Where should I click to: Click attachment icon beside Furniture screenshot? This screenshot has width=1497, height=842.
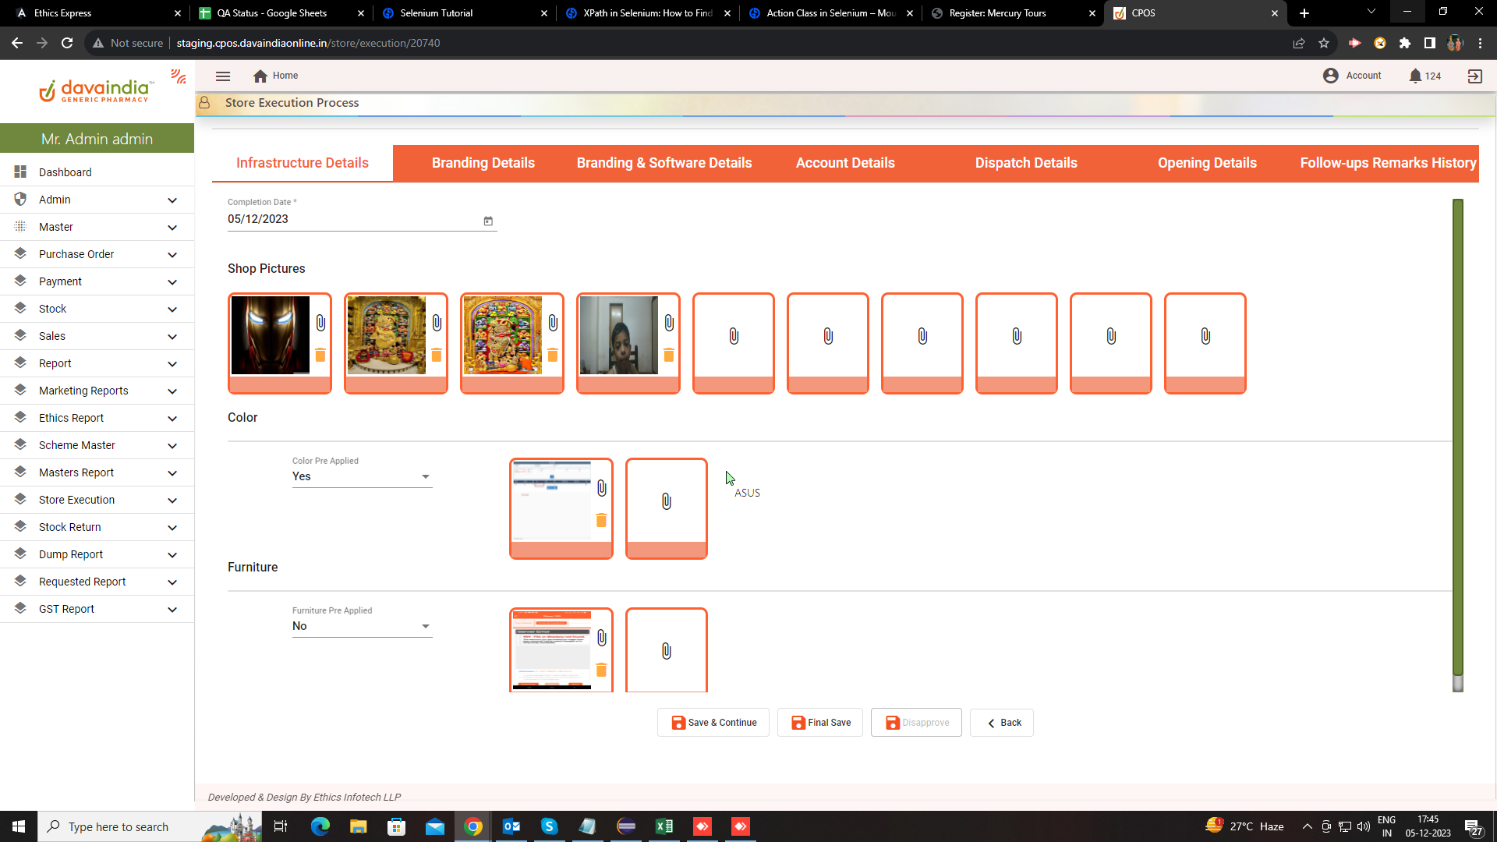[x=602, y=638]
